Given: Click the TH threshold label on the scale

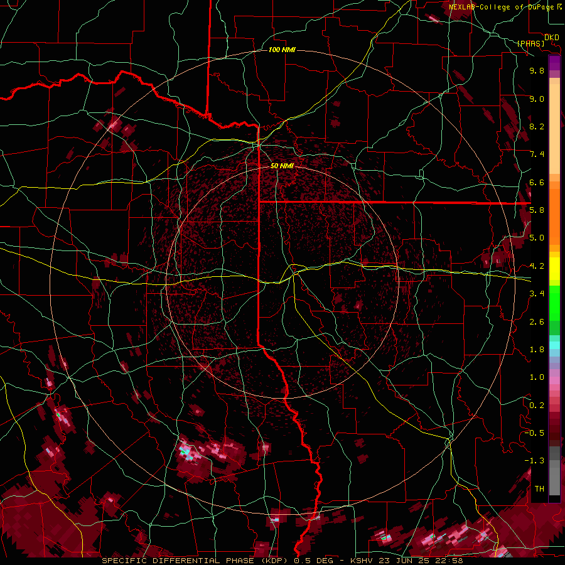Looking at the screenshot, I should click(x=539, y=489).
